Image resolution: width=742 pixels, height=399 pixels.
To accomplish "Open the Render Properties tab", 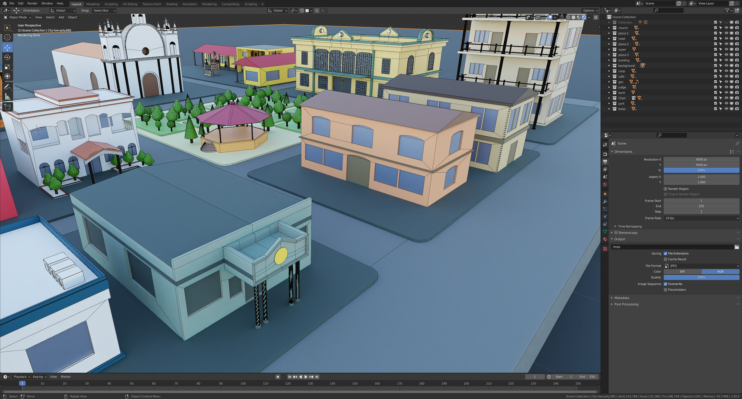I will point(605,154).
